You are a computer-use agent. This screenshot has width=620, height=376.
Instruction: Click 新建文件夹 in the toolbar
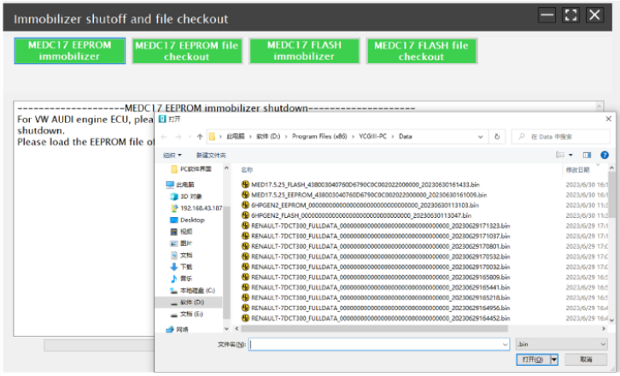[211, 155]
